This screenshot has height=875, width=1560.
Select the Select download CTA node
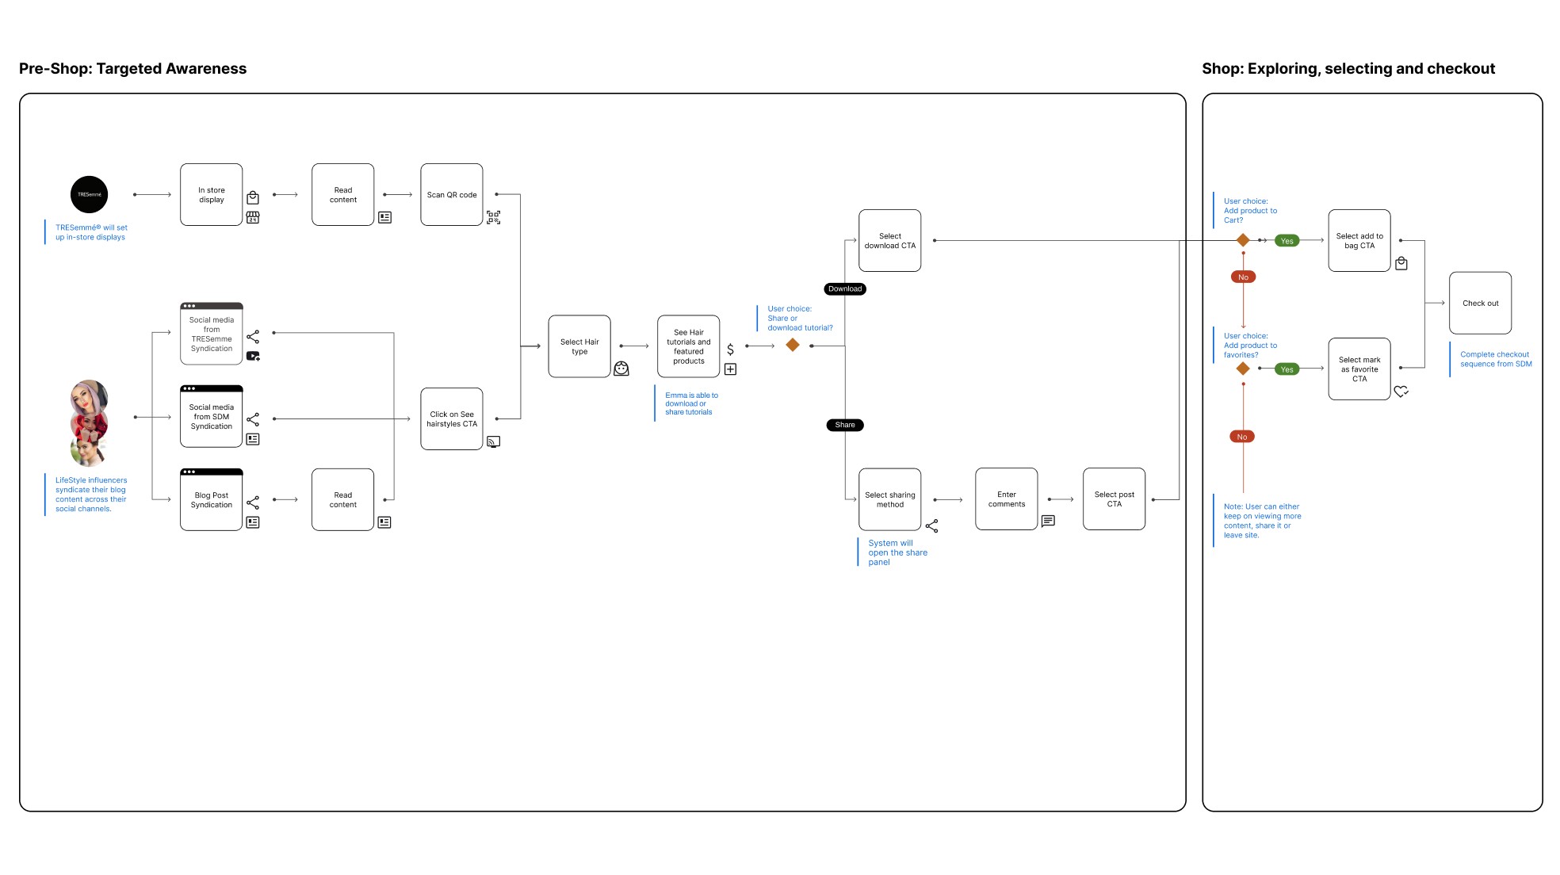coord(890,240)
